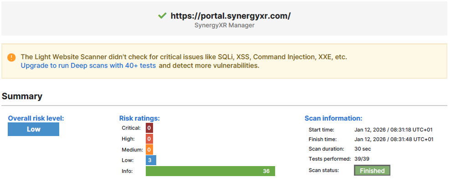Click the Scan information heading
Image resolution: width=450 pixels, height=182 pixels.
[333, 118]
